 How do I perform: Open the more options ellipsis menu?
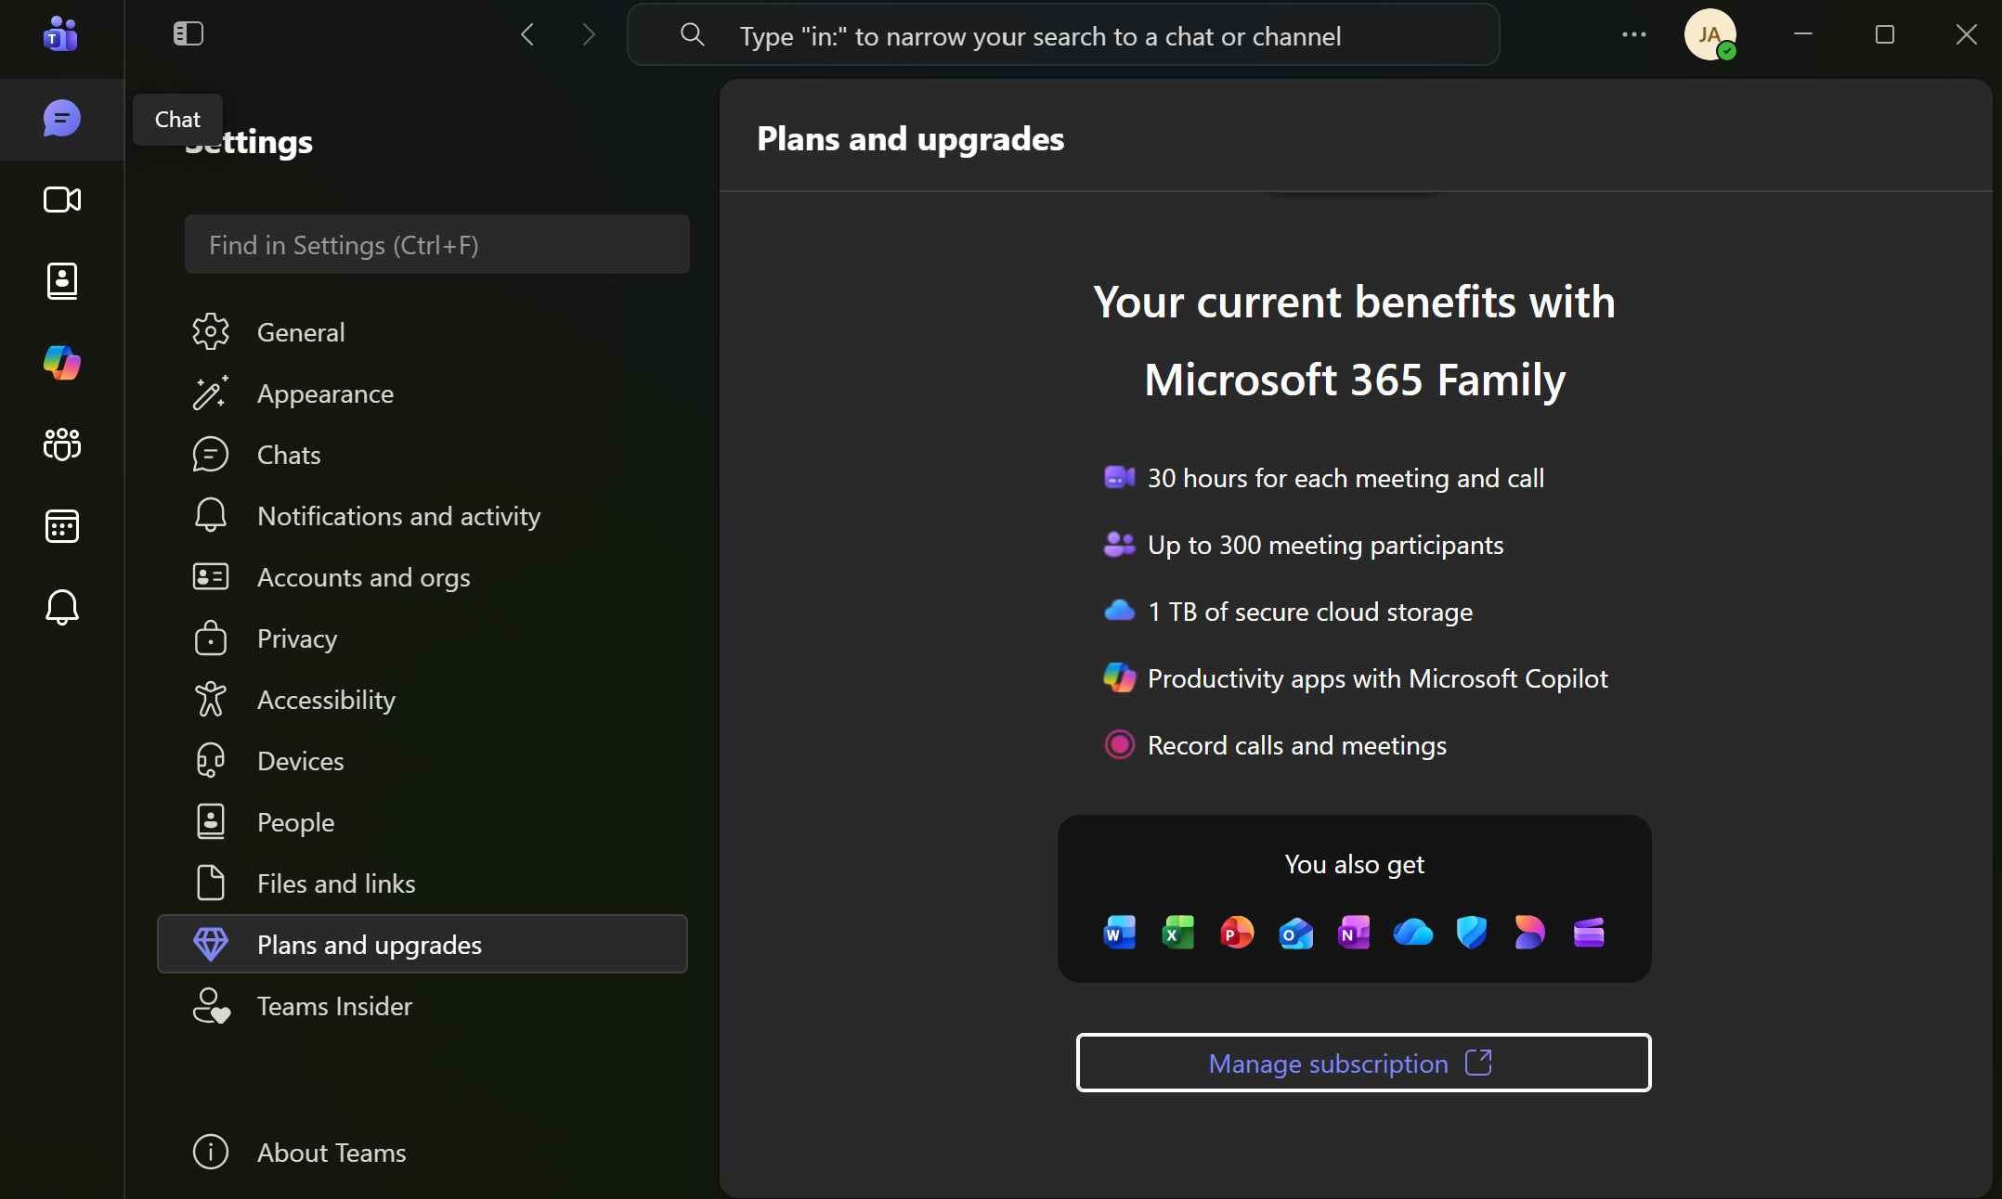click(1634, 34)
